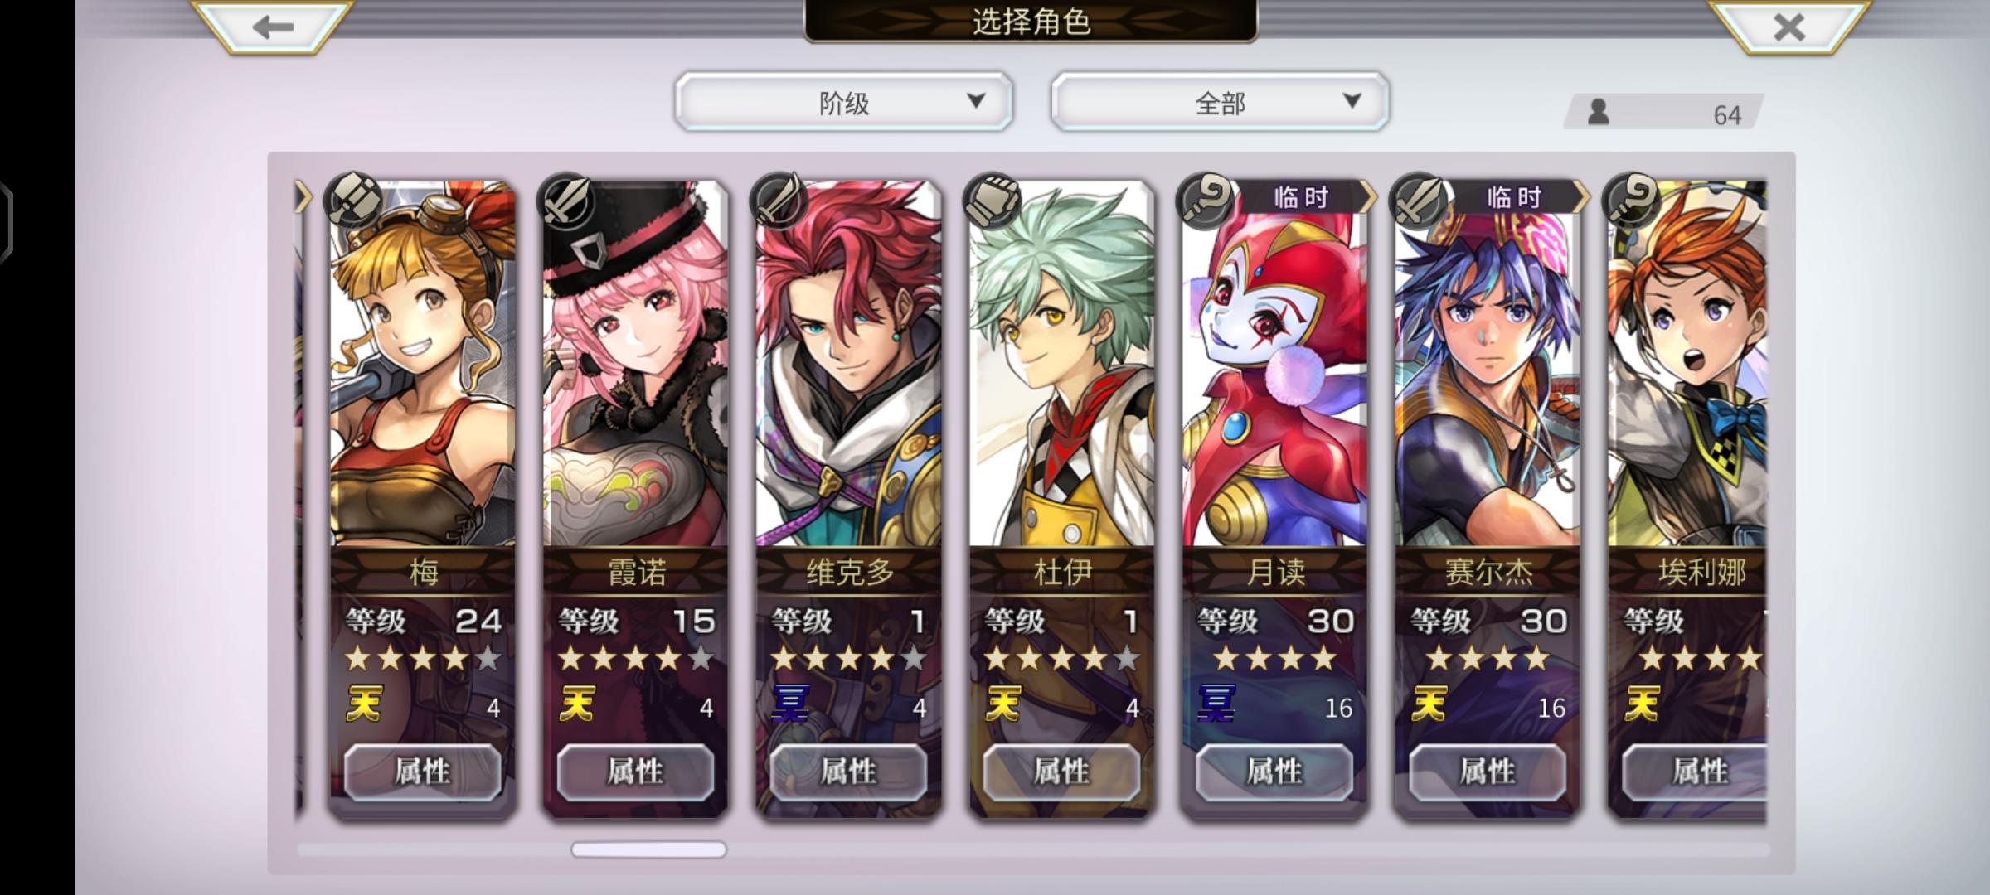Click the gauntlet class icon on 杜伊's card

(x=993, y=201)
